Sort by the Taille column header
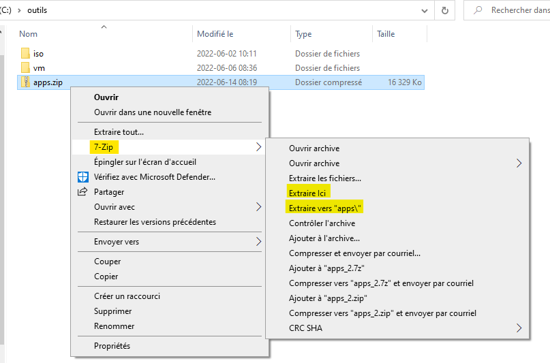550x363 pixels. coord(386,34)
